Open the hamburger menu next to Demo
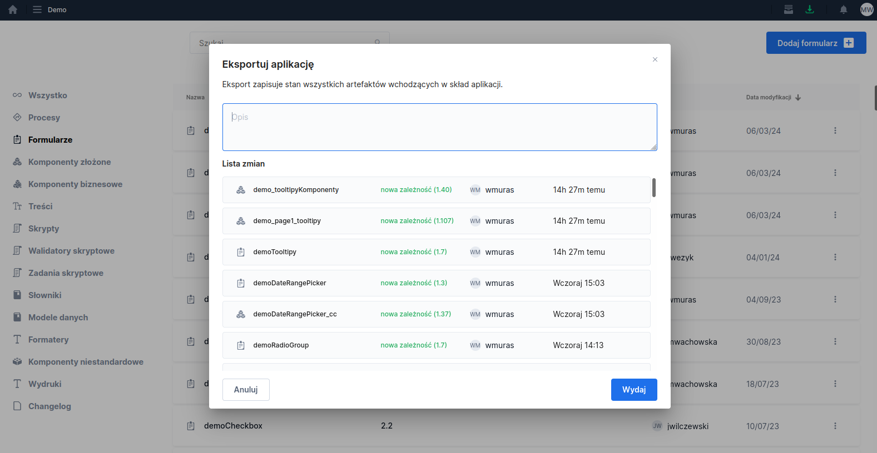 pos(37,9)
